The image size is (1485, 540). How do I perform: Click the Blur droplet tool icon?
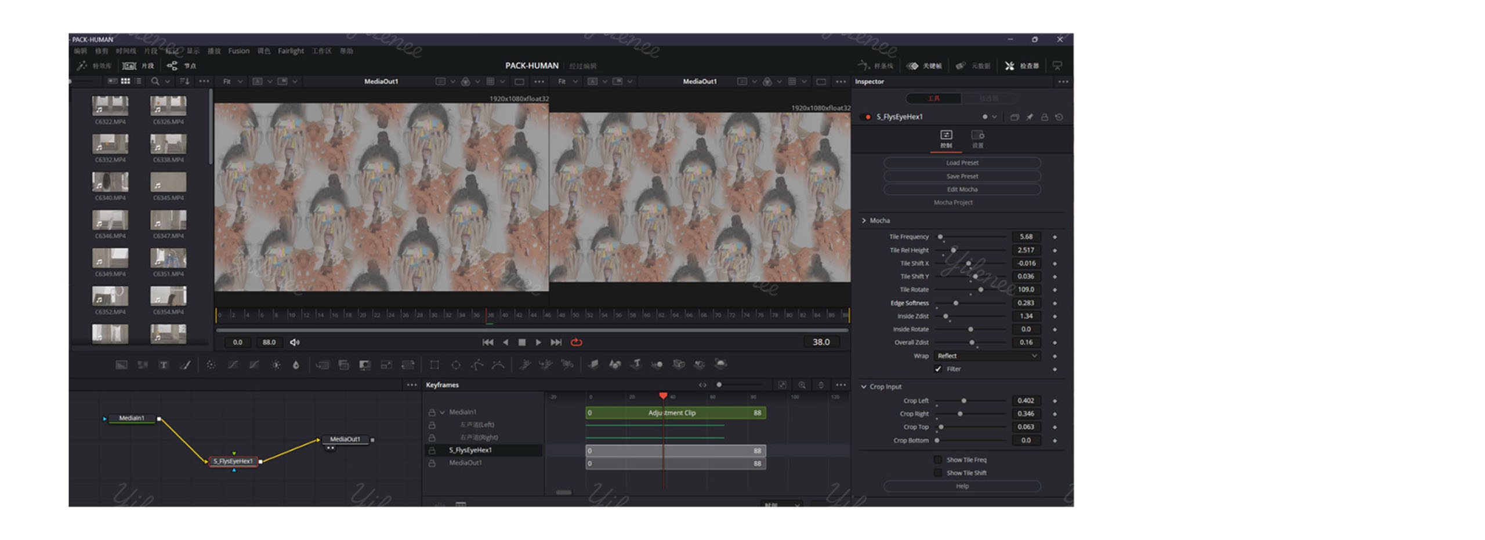click(x=296, y=365)
